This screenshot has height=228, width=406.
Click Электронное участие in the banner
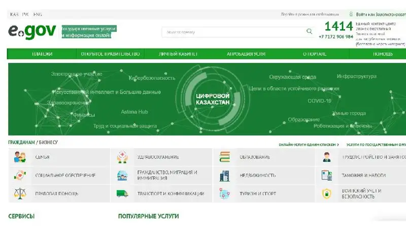pos(77,74)
